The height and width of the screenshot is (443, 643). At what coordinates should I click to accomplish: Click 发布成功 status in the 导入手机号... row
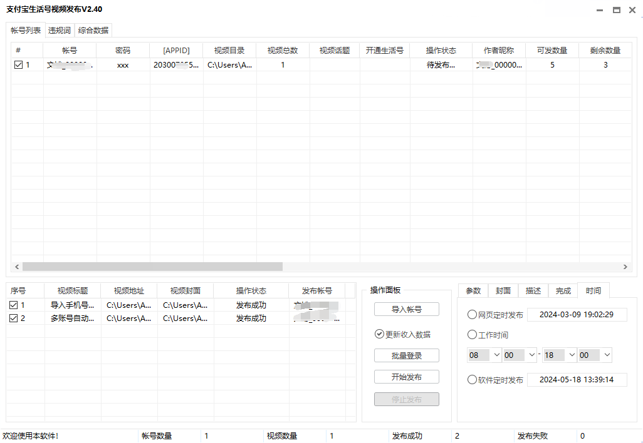[x=251, y=305]
